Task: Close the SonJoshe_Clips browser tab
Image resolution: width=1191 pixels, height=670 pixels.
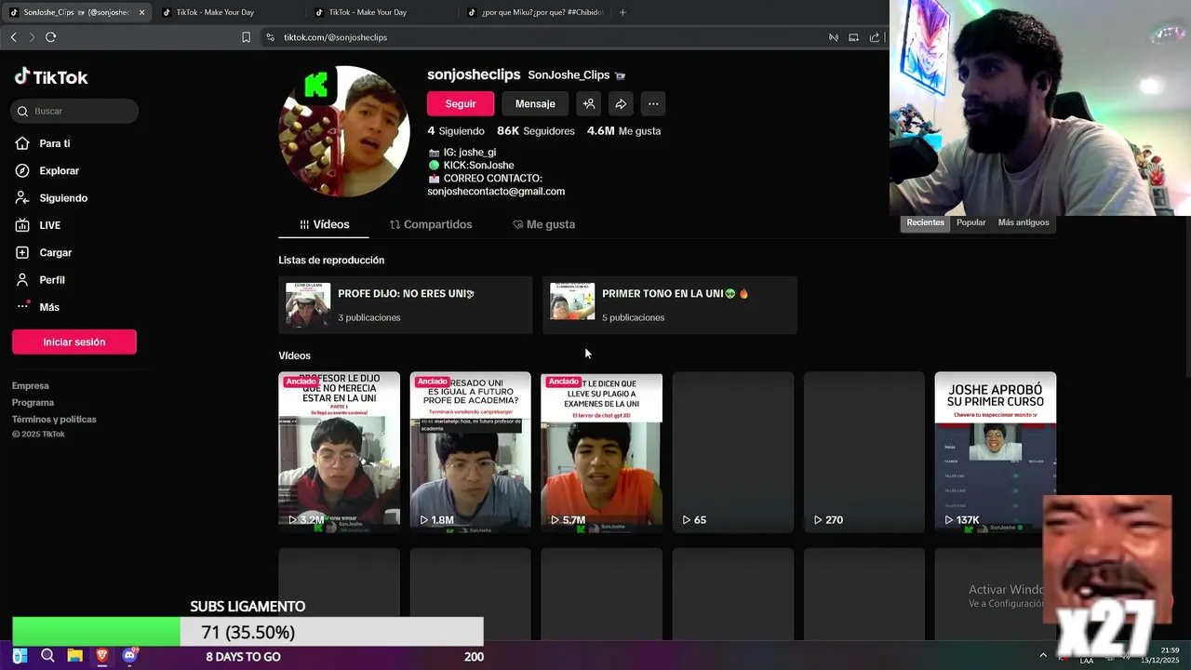Action: 141,12
